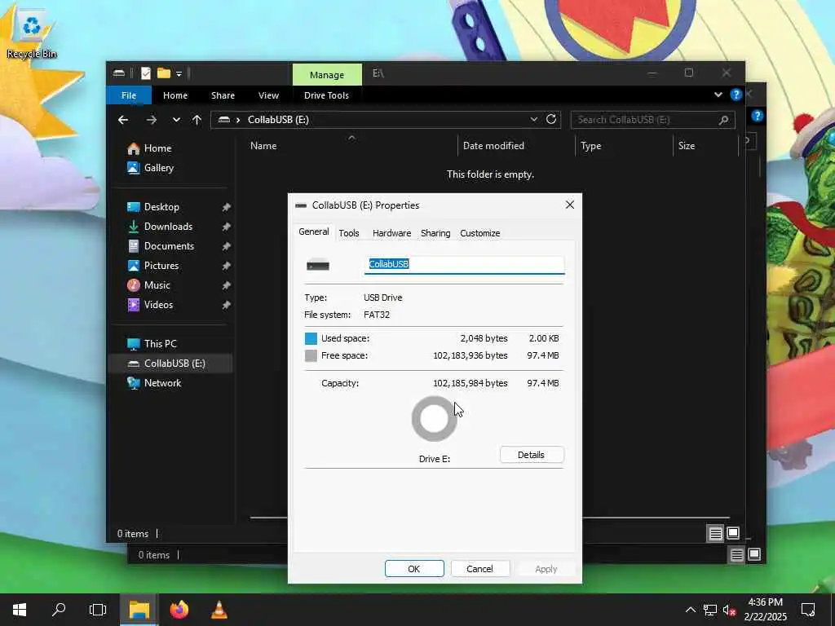
Task: Click OK in the Properties dialog
Action: click(x=414, y=568)
